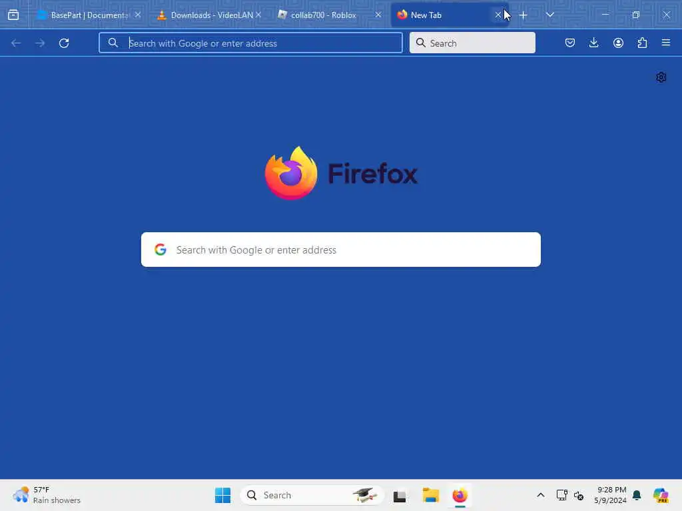Go forward one page
682x511 pixels.
40,43
